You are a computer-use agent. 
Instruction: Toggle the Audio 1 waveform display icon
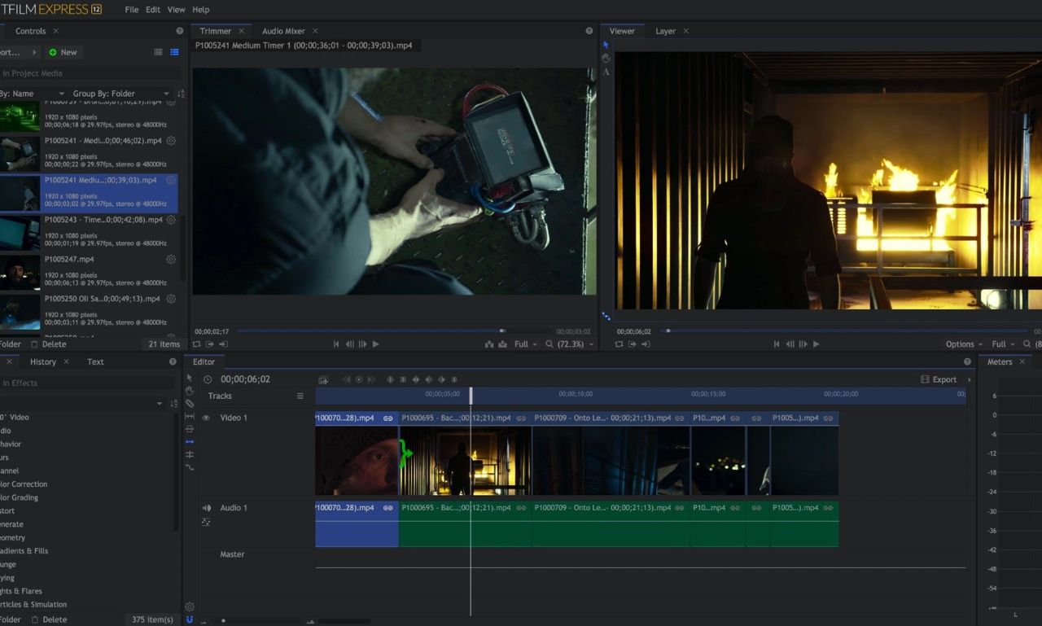(x=206, y=522)
